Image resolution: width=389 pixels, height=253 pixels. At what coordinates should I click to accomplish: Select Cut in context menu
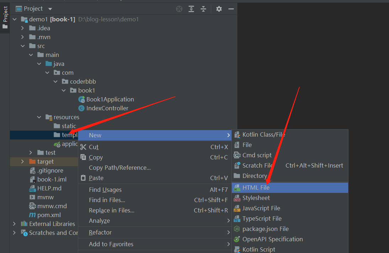click(94, 147)
